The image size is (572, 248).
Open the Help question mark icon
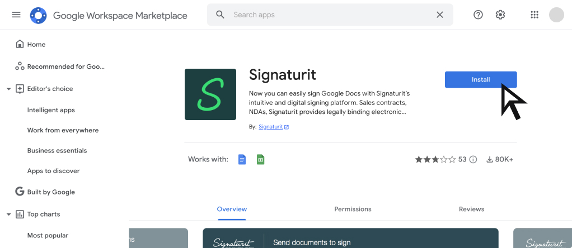point(478,15)
